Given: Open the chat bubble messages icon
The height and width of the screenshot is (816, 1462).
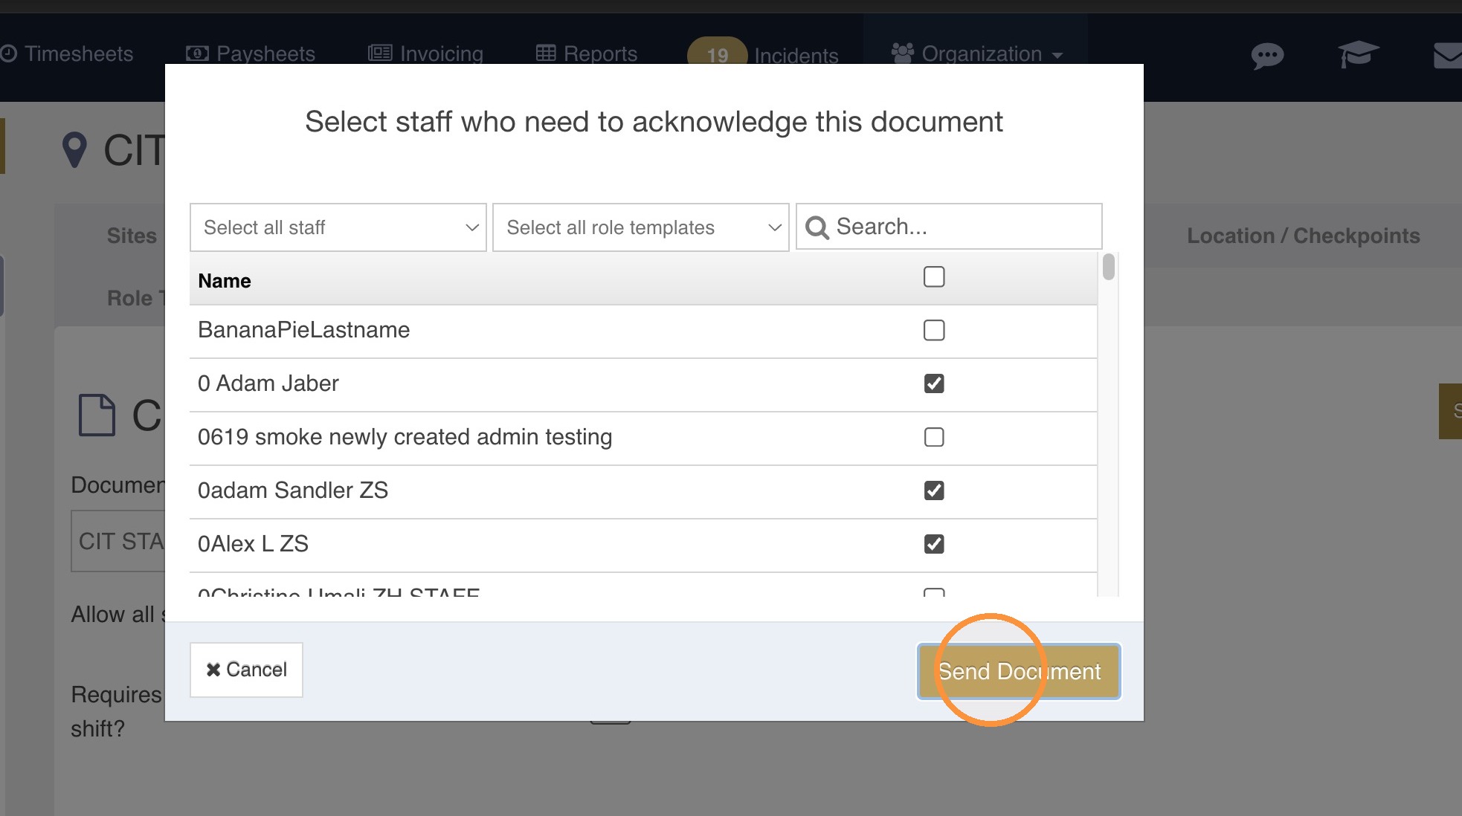Looking at the screenshot, I should (1267, 56).
